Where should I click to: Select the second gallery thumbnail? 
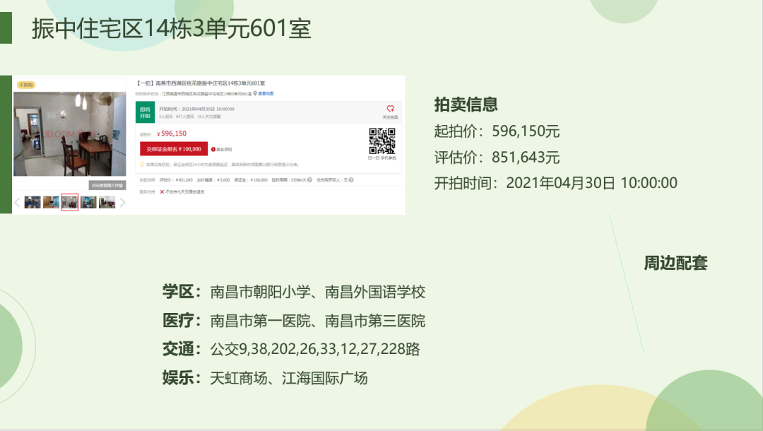[x=51, y=202]
